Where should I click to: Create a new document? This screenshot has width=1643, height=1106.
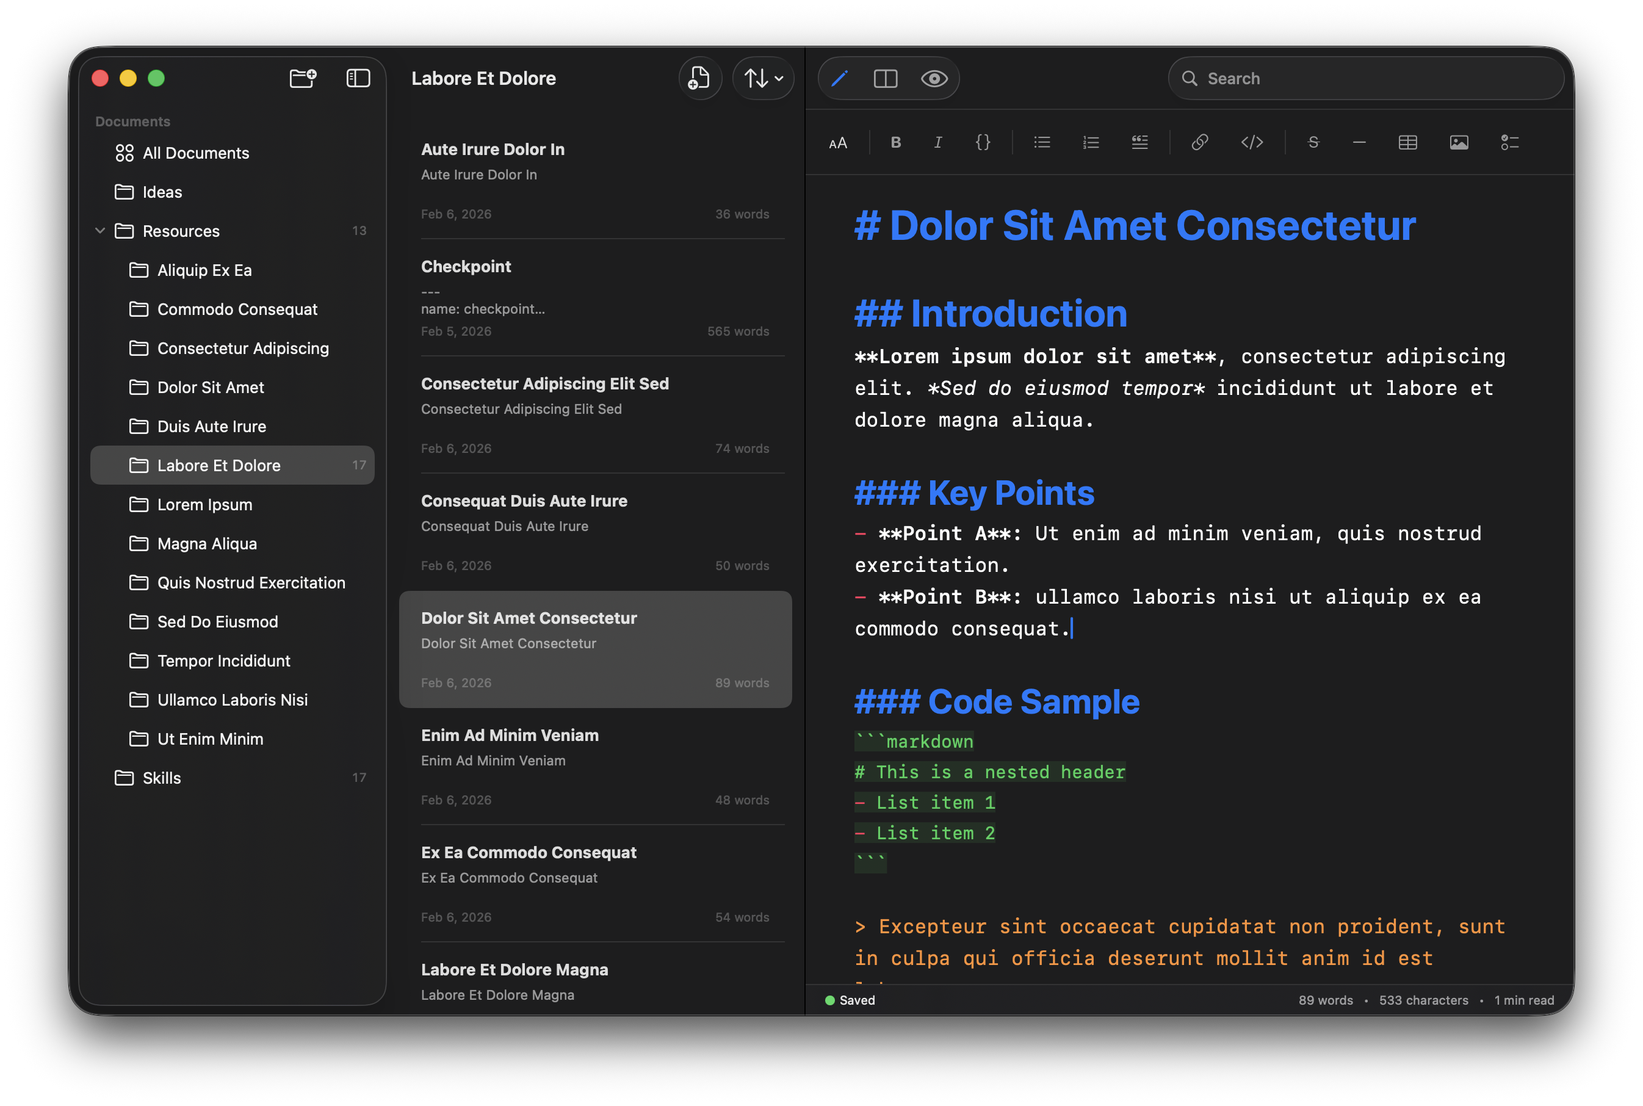[699, 78]
